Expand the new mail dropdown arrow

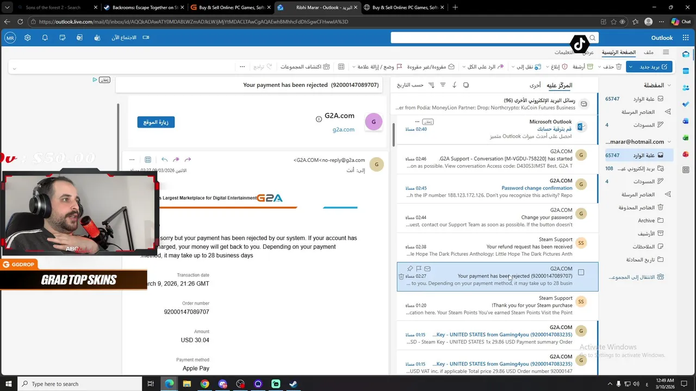pos(630,67)
